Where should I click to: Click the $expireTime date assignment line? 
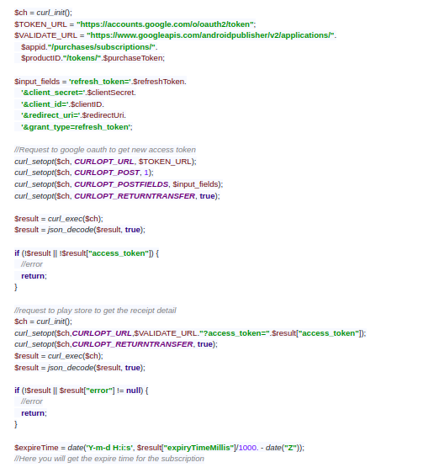click(x=160, y=448)
